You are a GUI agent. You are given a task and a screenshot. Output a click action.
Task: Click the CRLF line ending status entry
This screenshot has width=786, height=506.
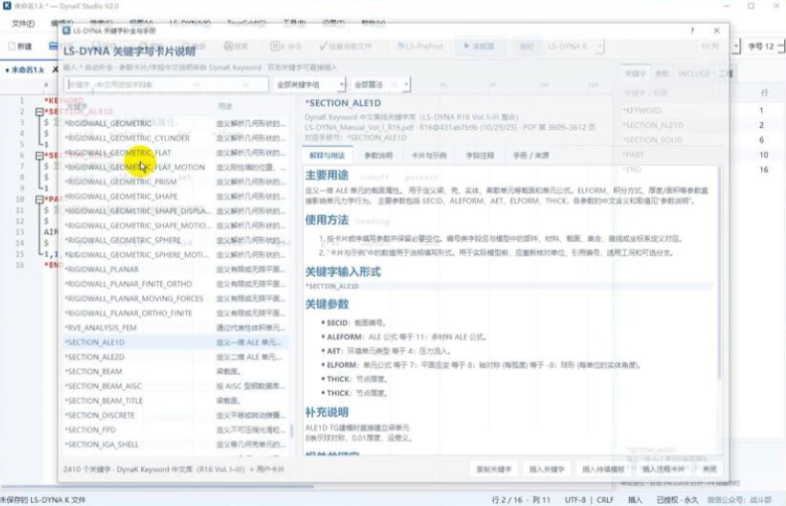coord(605,499)
